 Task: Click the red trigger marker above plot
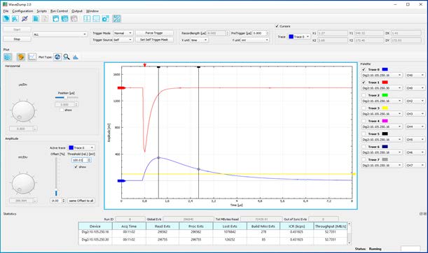click(x=145, y=65)
